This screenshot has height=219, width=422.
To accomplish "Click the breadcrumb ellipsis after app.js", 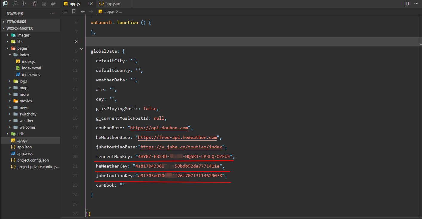I will pos(121,11).
